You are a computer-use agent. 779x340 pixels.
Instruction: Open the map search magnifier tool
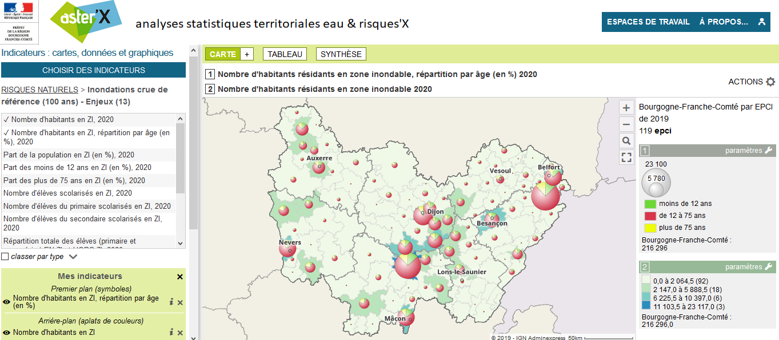[x=626, y=141]
